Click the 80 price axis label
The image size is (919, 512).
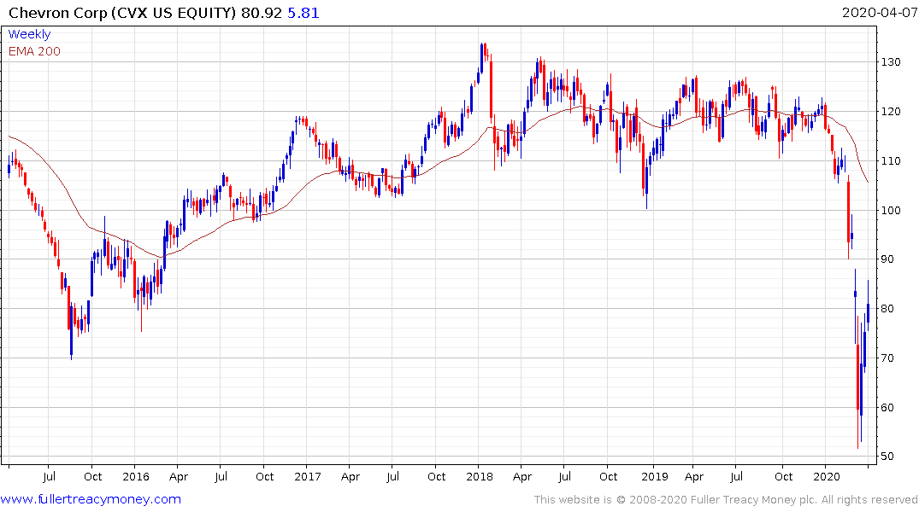[887, 309]
